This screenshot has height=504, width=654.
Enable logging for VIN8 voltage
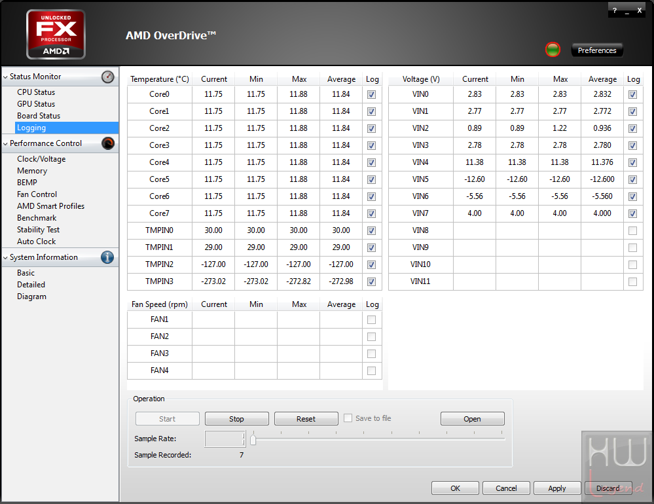click(632, 230)
